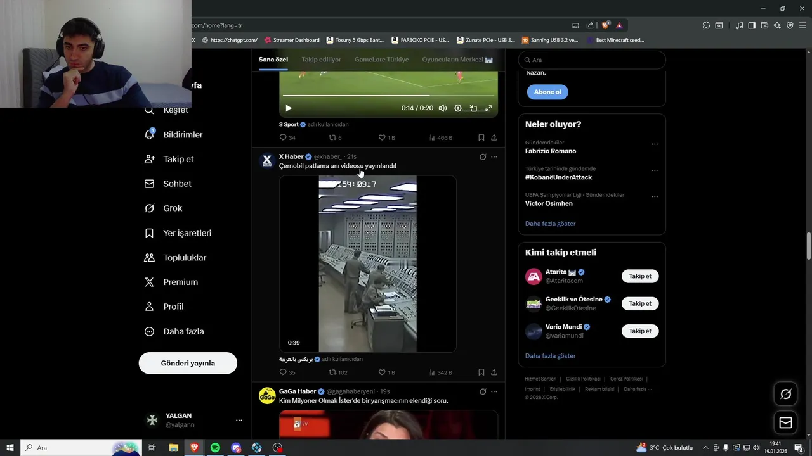Image resolution: width=812 pixels, height=456 pixels.
Task: Bookmark the S Sport video post
Action: [481, 137]
